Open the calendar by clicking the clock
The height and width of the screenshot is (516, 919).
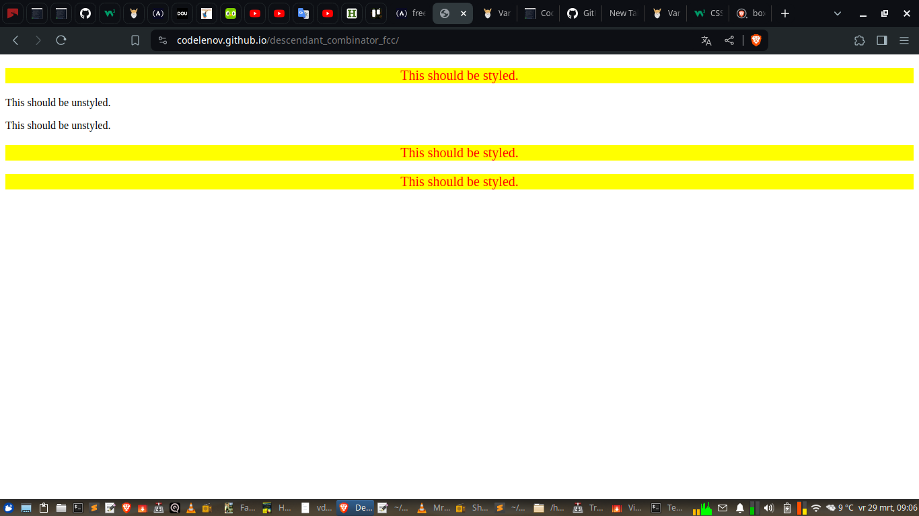888,507
